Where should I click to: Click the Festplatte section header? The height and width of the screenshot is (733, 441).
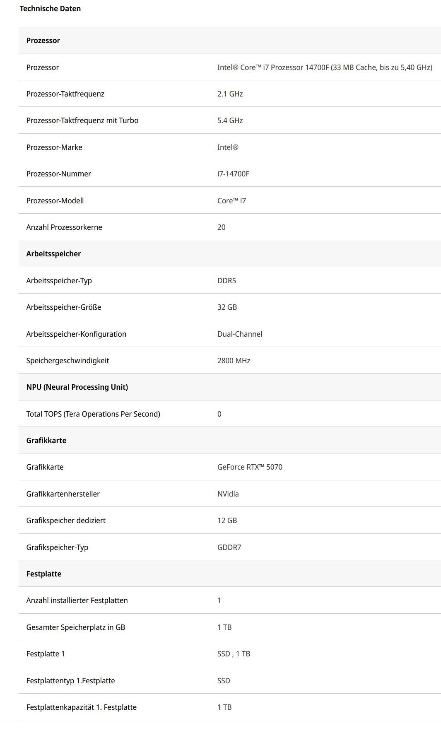43,574
